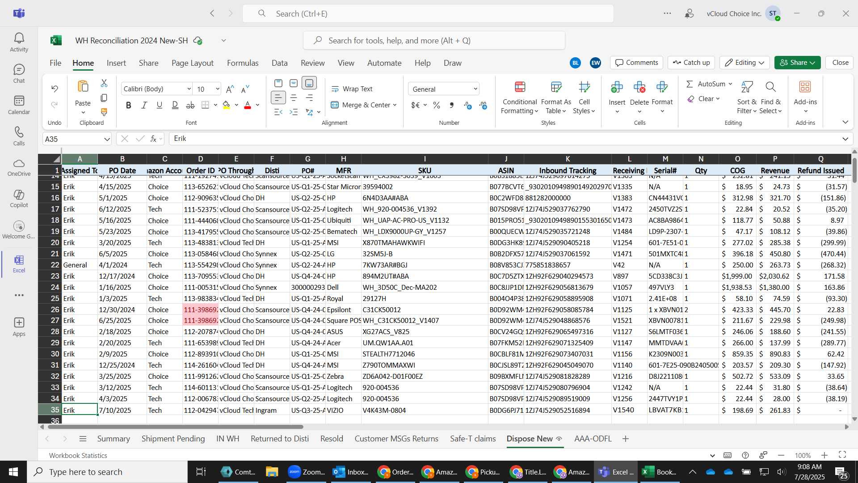Click the Close button beside Share
The width and height of the screenshot is (858, 483).
840,63
